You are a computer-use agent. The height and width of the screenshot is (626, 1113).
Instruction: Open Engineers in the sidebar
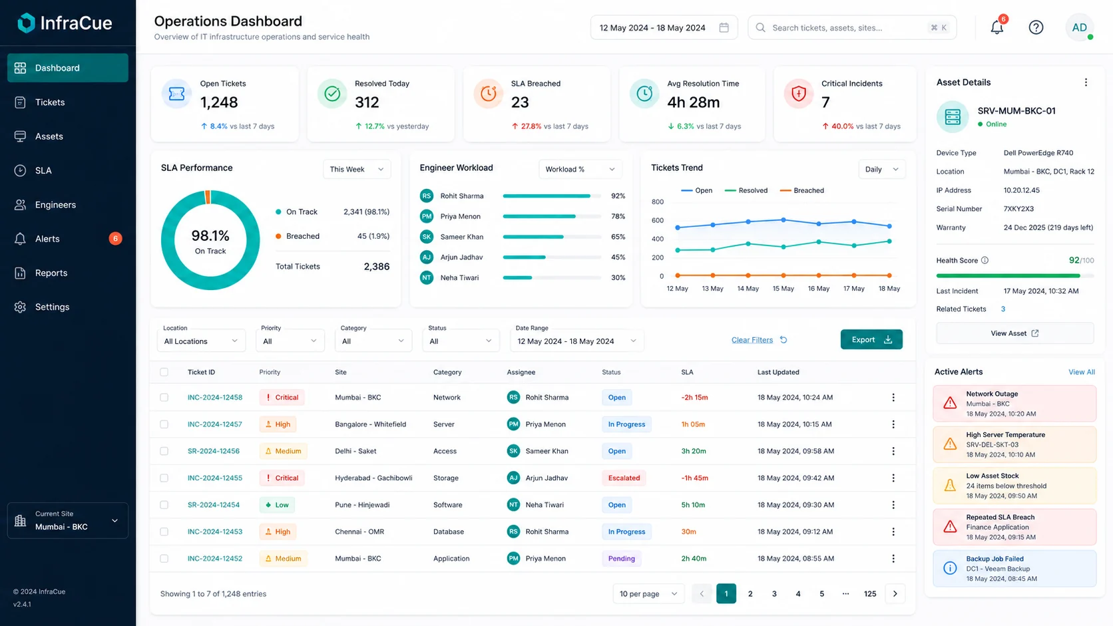pyautogui.click(x=68, y=204)
